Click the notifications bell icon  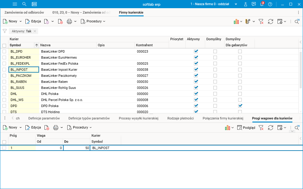click(262, 4)
